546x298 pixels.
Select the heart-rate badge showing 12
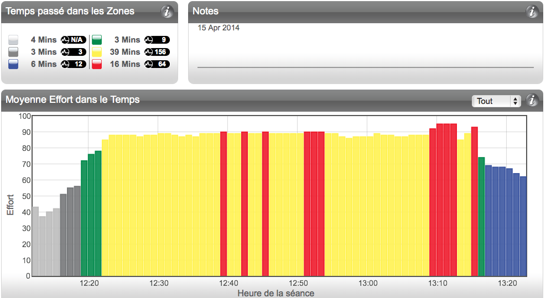point(74,64)
